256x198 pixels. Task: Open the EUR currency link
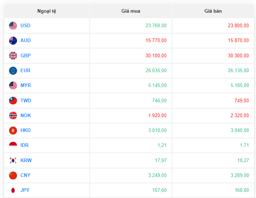pos(25,71)
